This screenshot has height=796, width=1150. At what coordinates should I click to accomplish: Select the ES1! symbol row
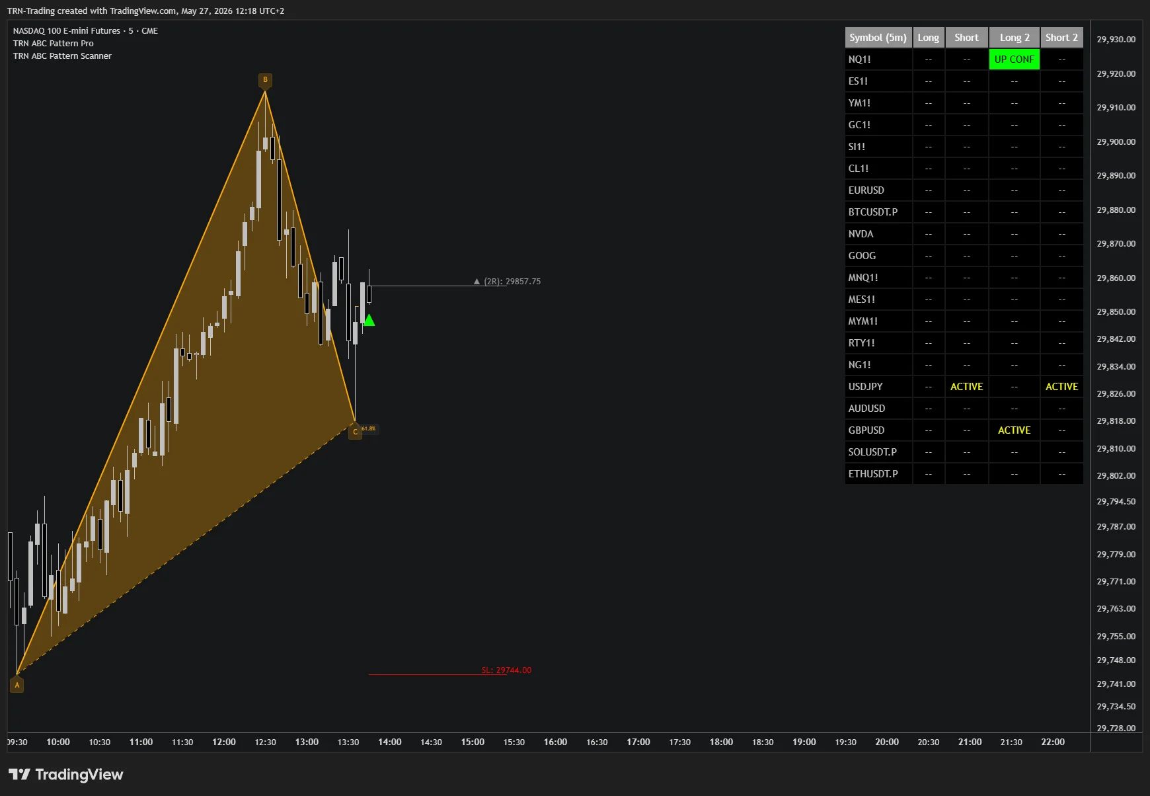coord(964,81)
